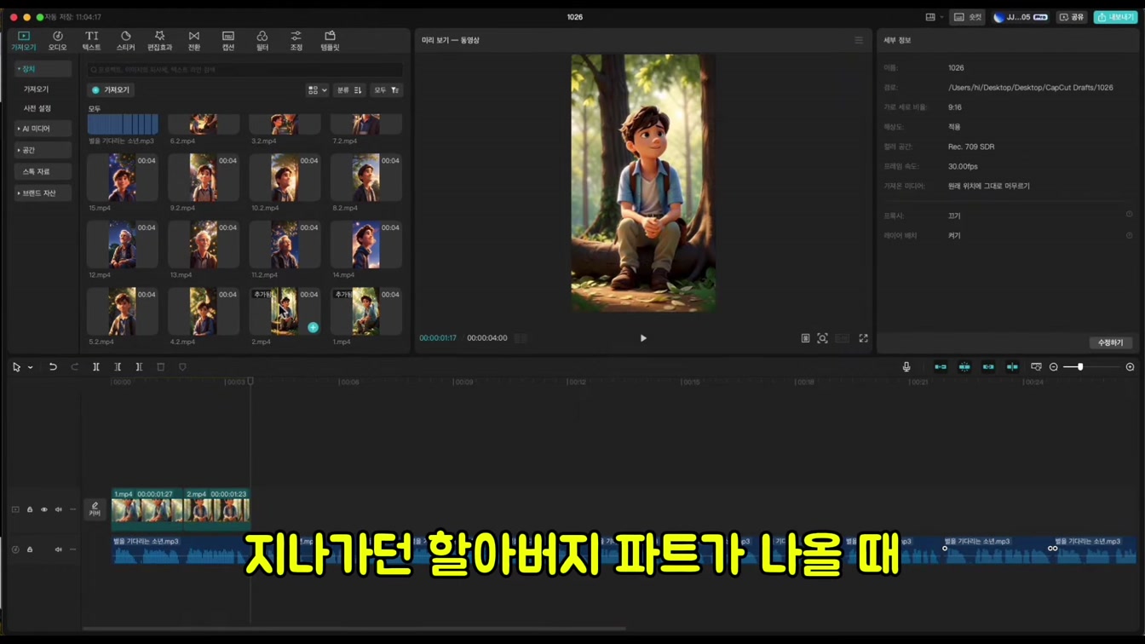The width and height of the screenshot is (1145, 644).
Task: Click the delete-left trim icon
Action: point(118,367)
